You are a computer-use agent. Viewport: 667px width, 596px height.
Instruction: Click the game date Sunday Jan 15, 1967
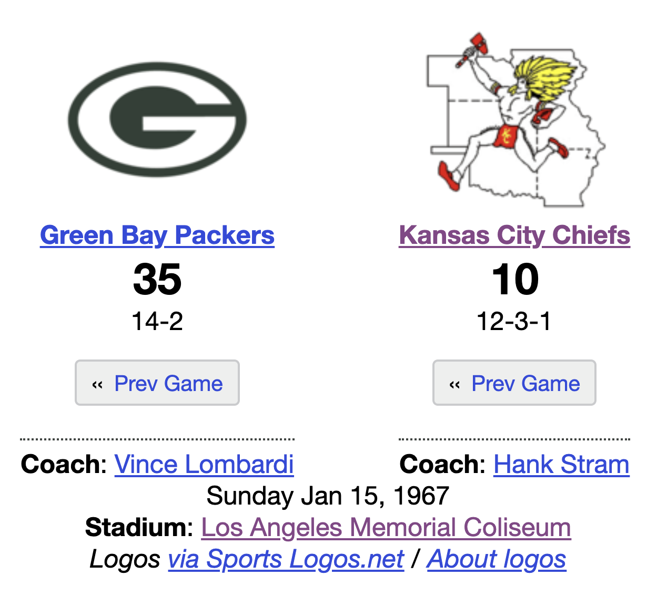tap(328, 496)
